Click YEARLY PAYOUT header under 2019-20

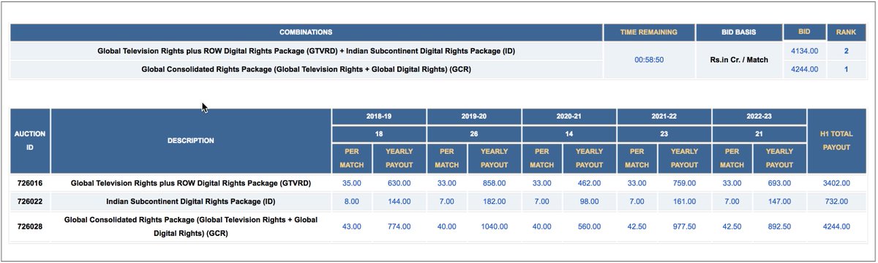click(x=495, y=158)
